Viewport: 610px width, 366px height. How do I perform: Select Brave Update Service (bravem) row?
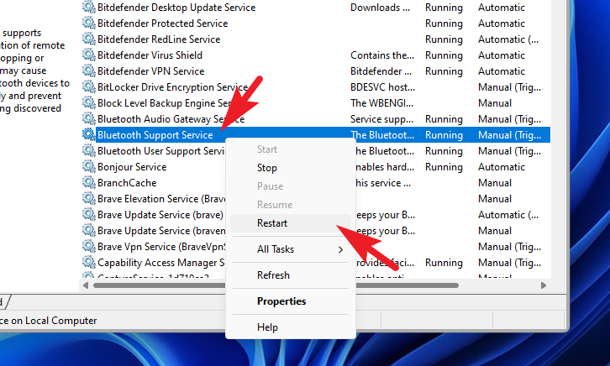pyautogui.click(x=161, y=230)
